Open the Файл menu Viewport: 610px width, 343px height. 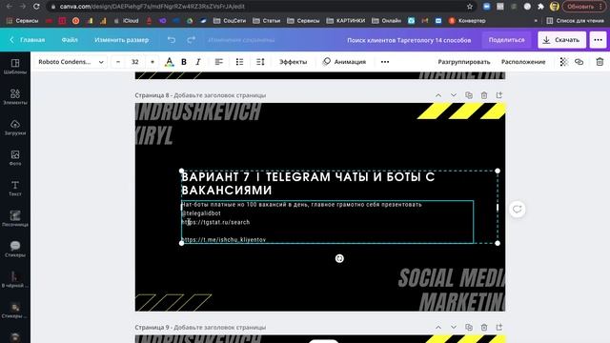click(70, 40)
